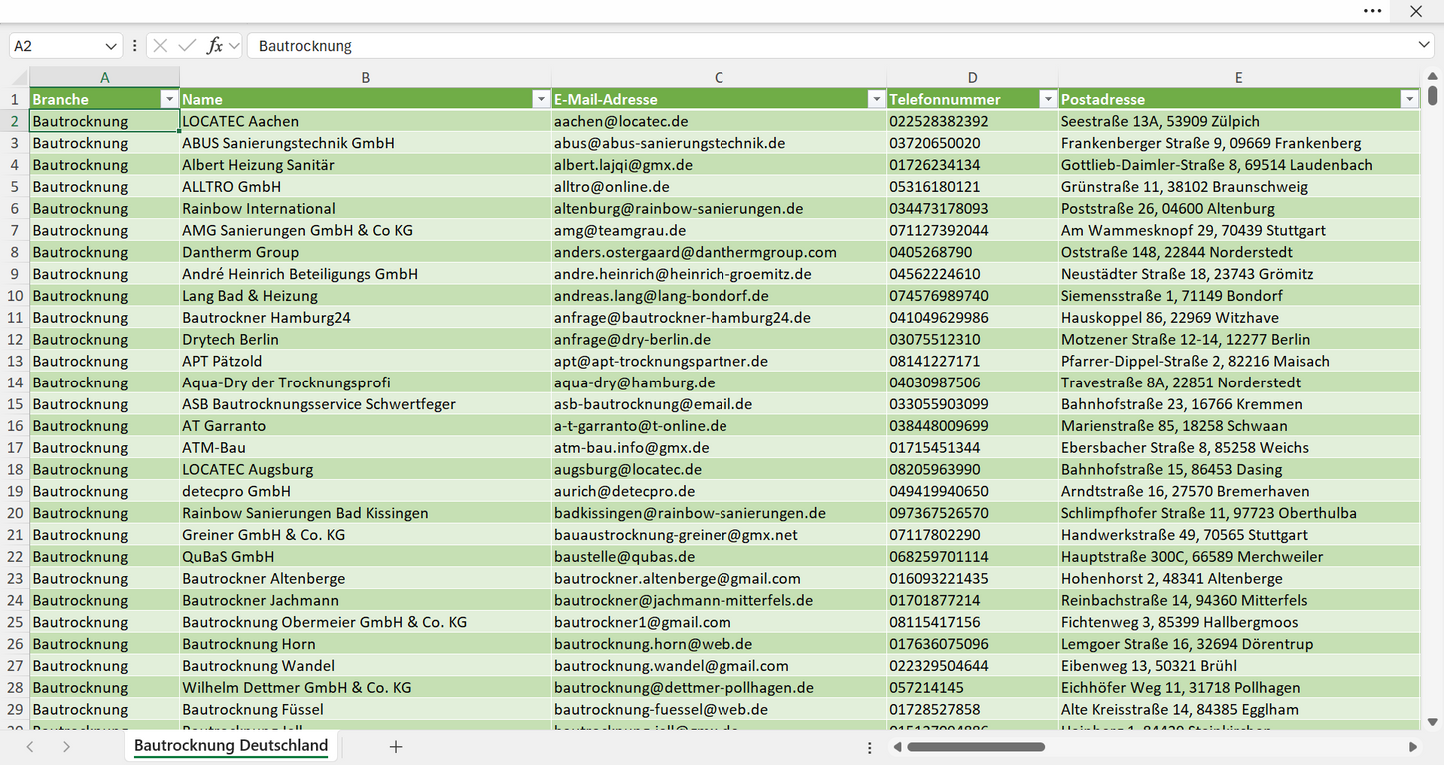This screenshot has width=1444, height=765.
Task: Select the phone number 038448009699
Action: [973, 426]
